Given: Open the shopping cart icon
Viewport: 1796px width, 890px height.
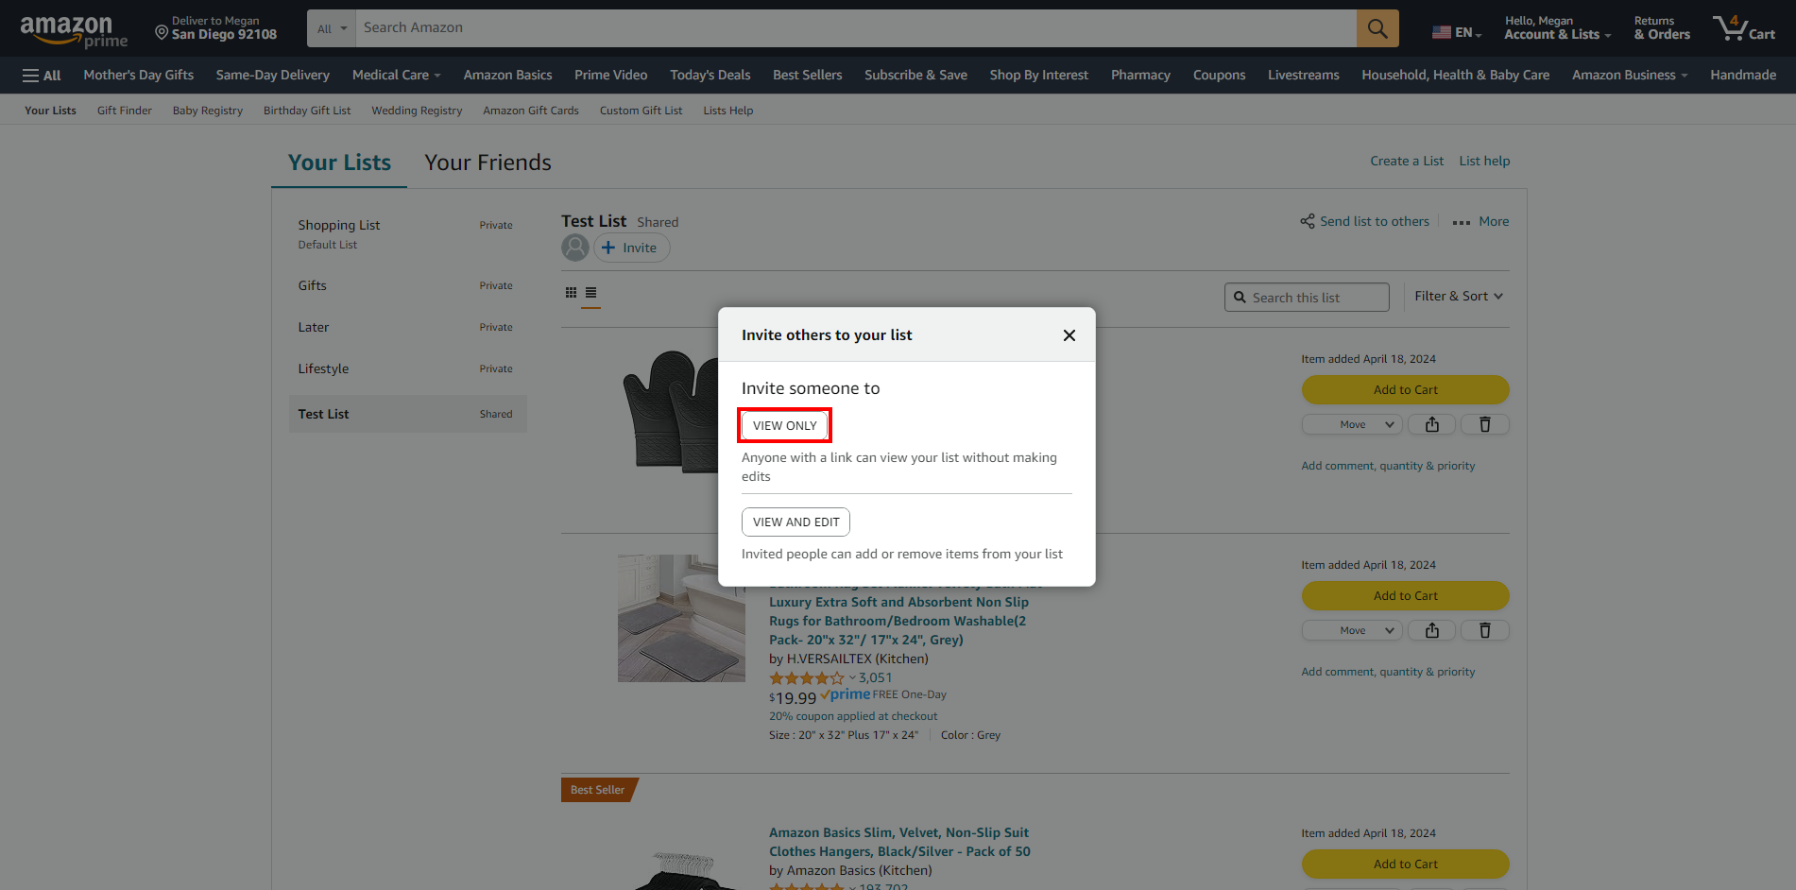Looking at the screenshot, I should pos(1744,28).
